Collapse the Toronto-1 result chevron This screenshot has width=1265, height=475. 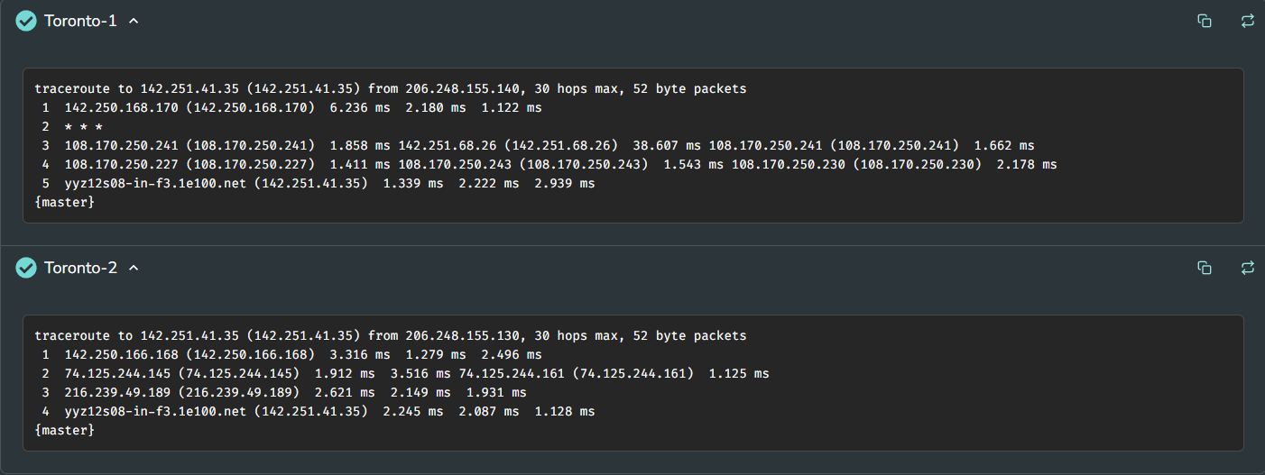[134, 21]
